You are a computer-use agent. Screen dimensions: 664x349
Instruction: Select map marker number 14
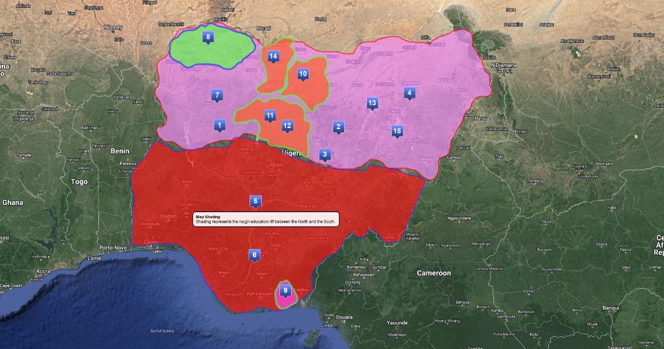(273, 56)
